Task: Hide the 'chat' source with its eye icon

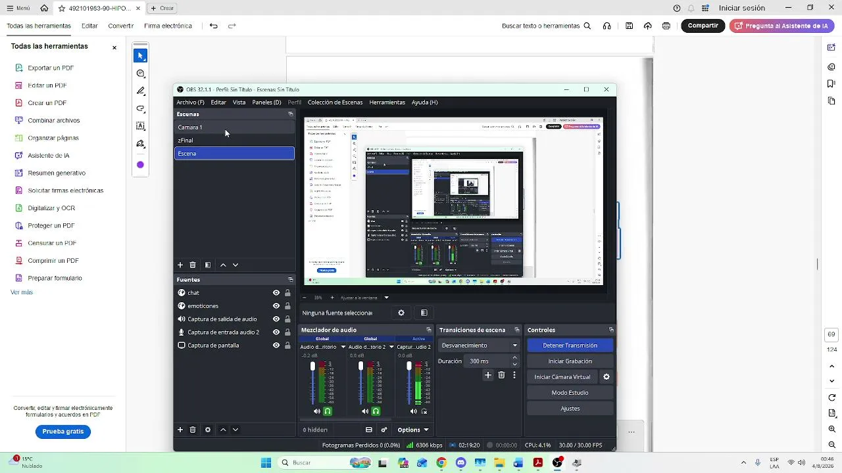Action: click(x=276, y=293)
